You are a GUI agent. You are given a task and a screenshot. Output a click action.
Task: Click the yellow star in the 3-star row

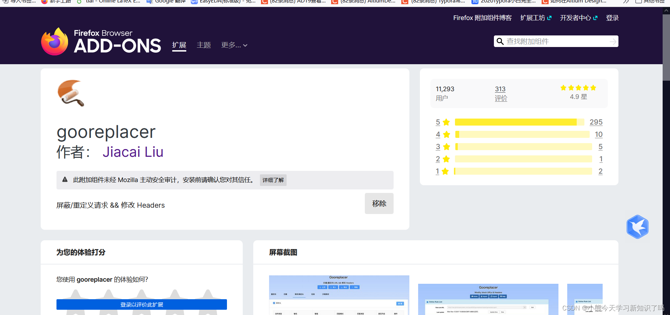[x=447, y=147]
